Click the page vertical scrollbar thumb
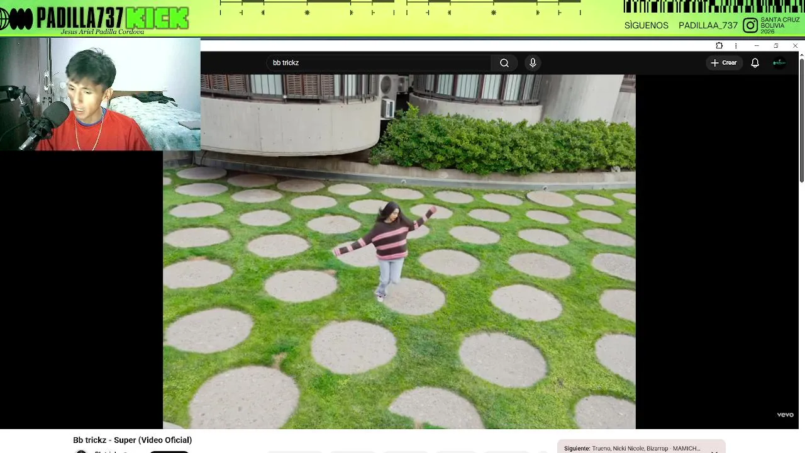The image size is (805, 453). click(x=801, y=120)
